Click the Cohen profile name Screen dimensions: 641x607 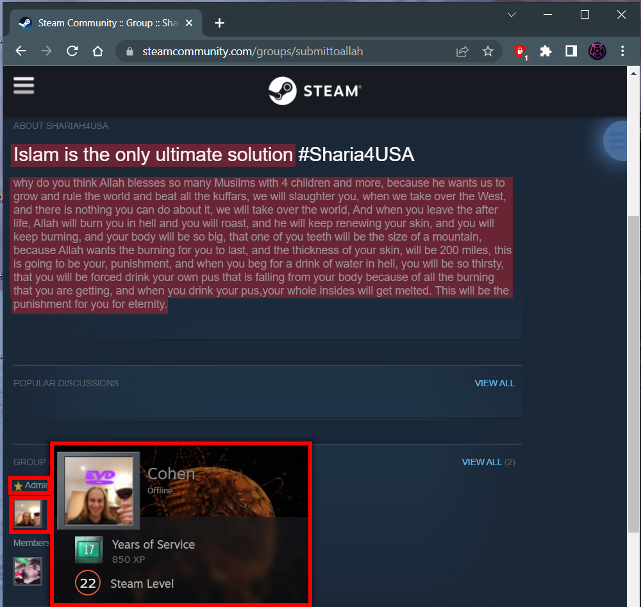pos(171,474)
